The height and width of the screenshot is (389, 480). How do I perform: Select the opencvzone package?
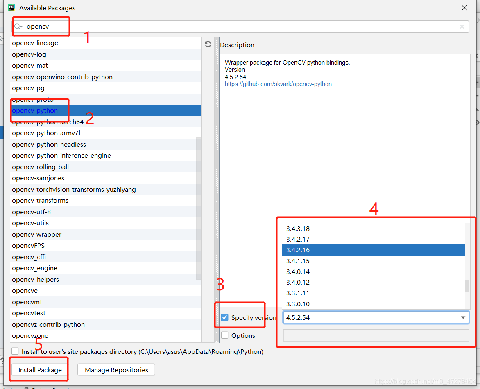[x=106, y=336]
